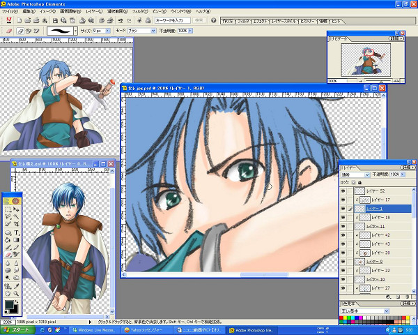Select the Clone Stamp tool
This screenshot has height=335, width=418.
pyautogui.click(x=8, y=286)
